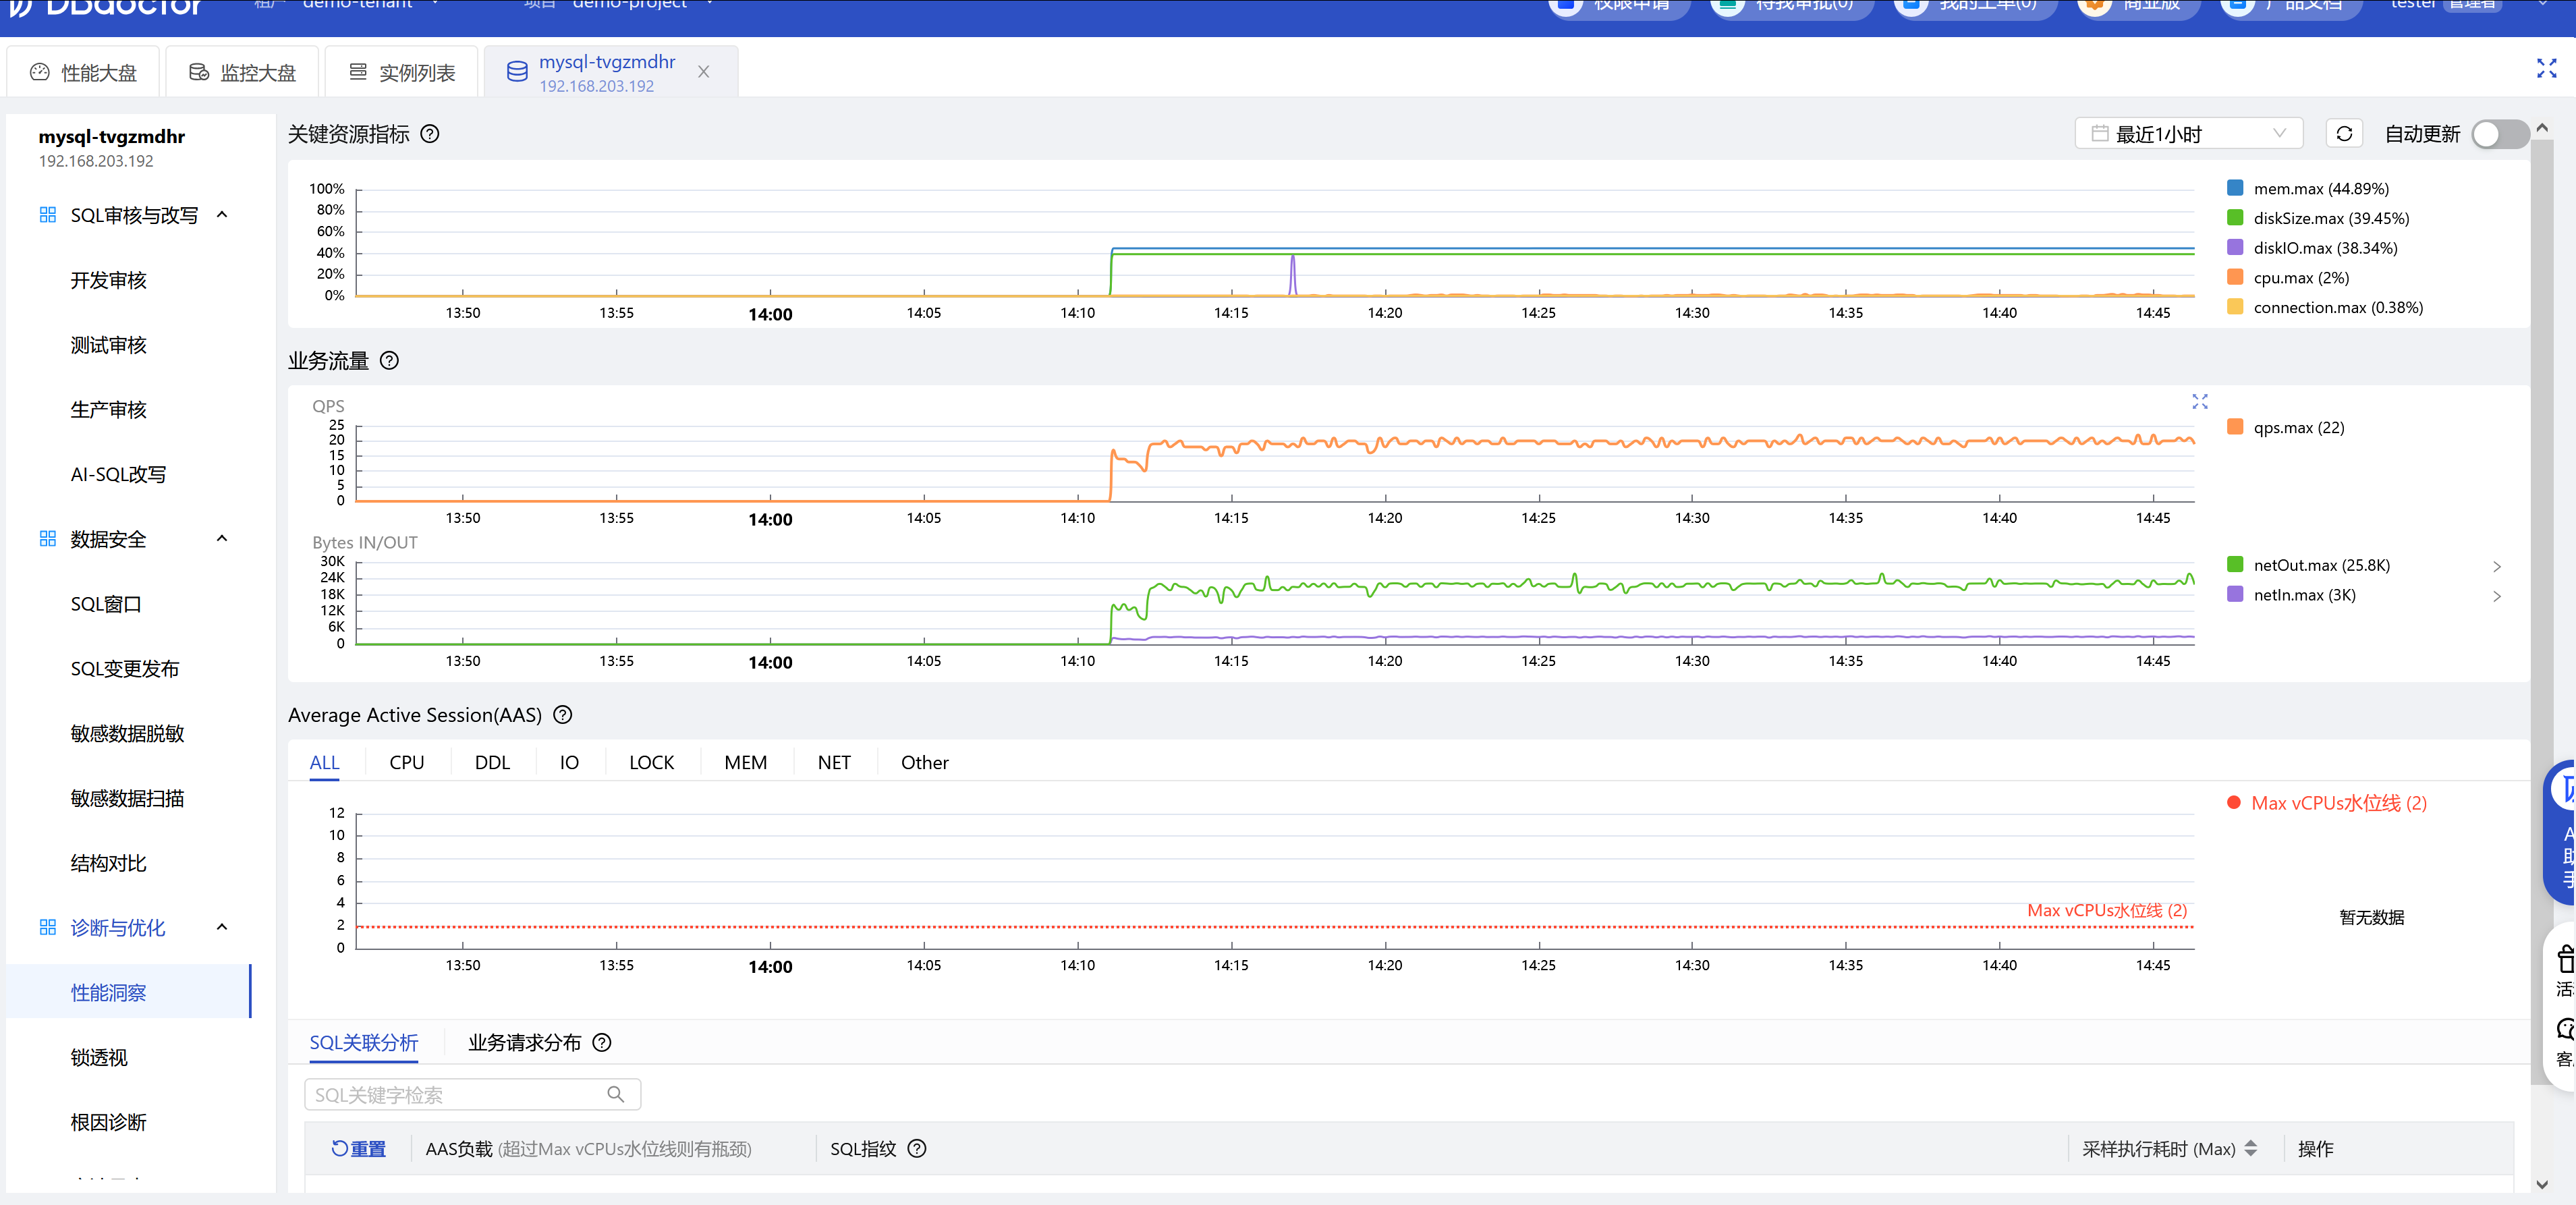Click the diskIO.max purple color swatch
Image resolution: width=2576 pixels, height=1205 pixels.
[2235, 247]
